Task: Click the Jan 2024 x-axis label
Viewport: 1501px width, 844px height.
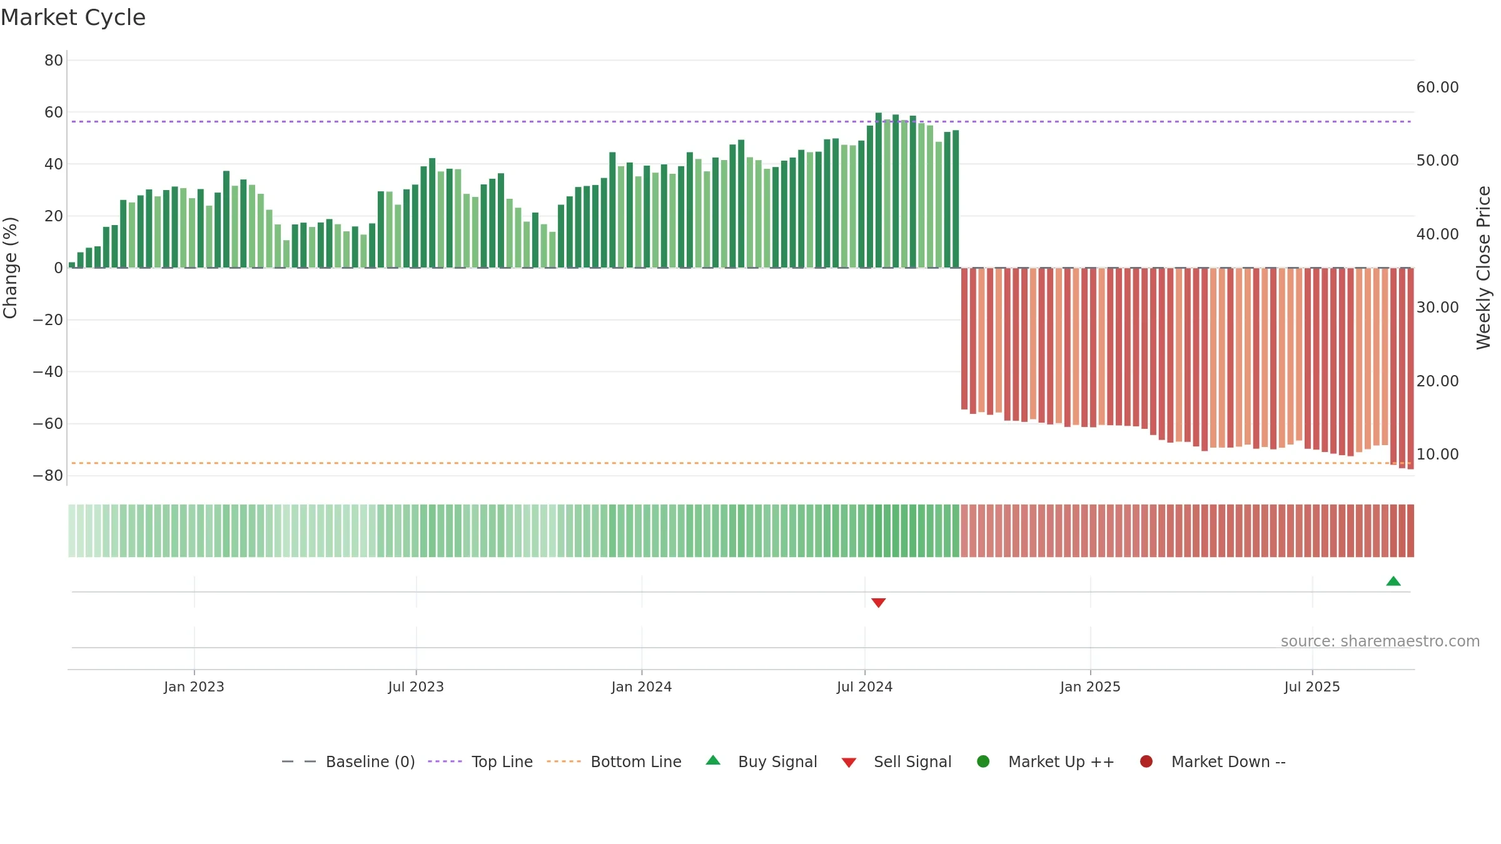Action: [x=642, y=686]
